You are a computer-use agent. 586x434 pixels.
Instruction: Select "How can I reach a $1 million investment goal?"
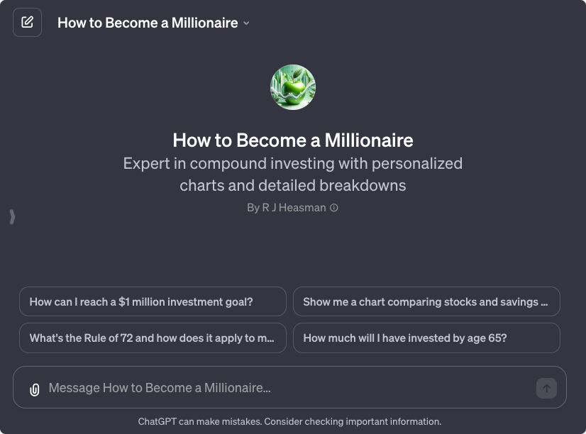tap(153, 301)
